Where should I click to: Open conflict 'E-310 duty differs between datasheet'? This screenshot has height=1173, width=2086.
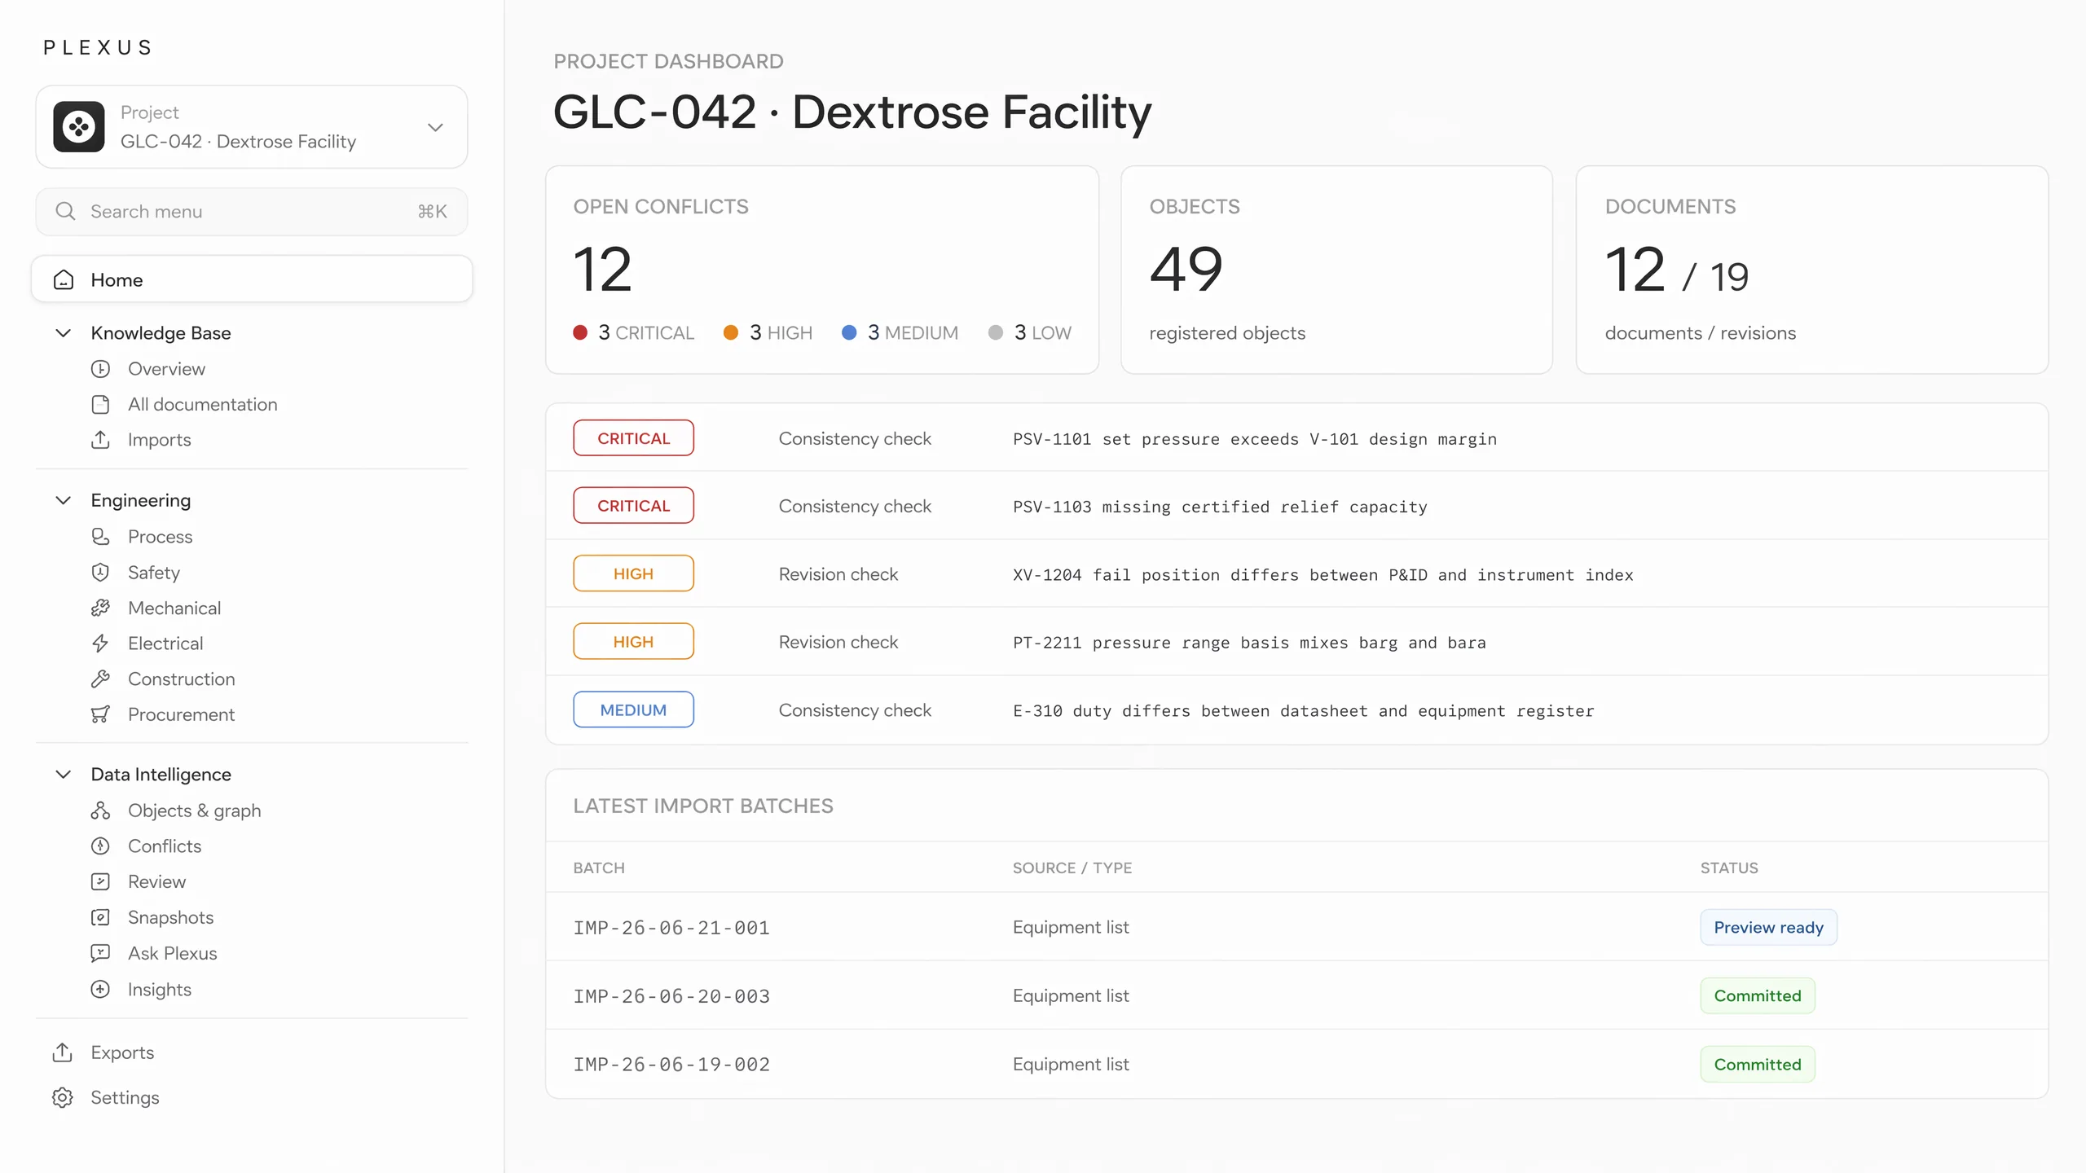pyautogui.click(x=1304, y=711)
